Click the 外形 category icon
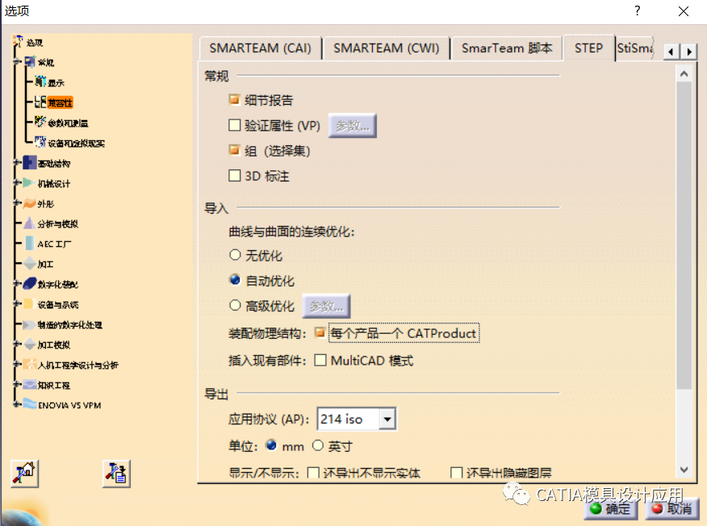707x526 pixels. (30, 202)
